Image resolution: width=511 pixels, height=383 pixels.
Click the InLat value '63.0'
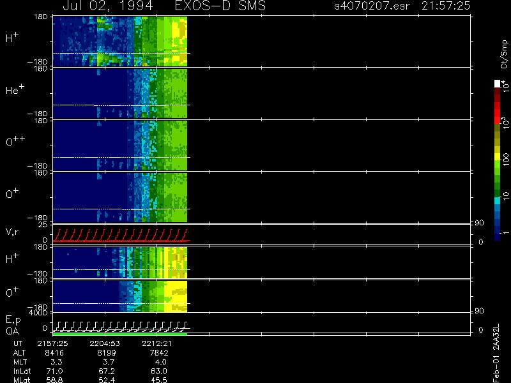tap(158, 371)
